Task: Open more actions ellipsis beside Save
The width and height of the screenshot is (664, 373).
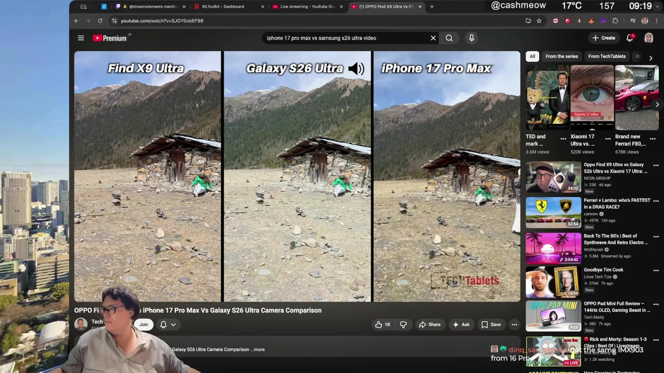Action: pos(515,325)
